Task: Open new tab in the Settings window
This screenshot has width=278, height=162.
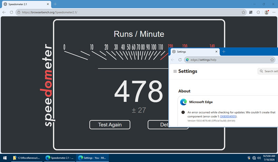Action: [x=224, y=51]
